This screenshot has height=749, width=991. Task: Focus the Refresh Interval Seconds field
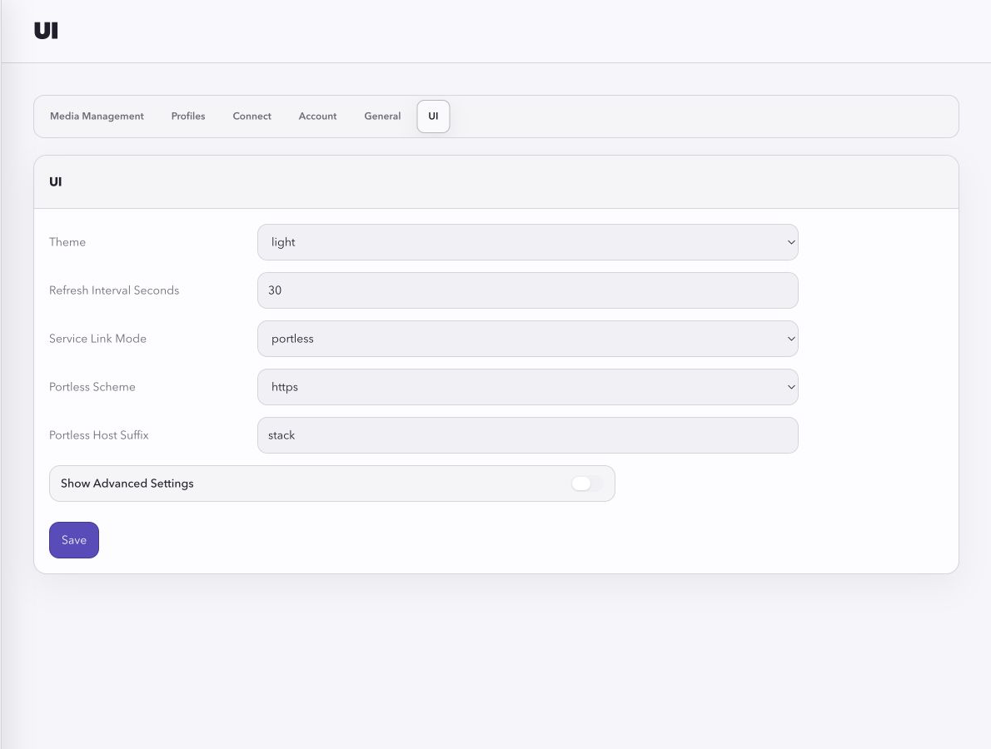point(528,290)
